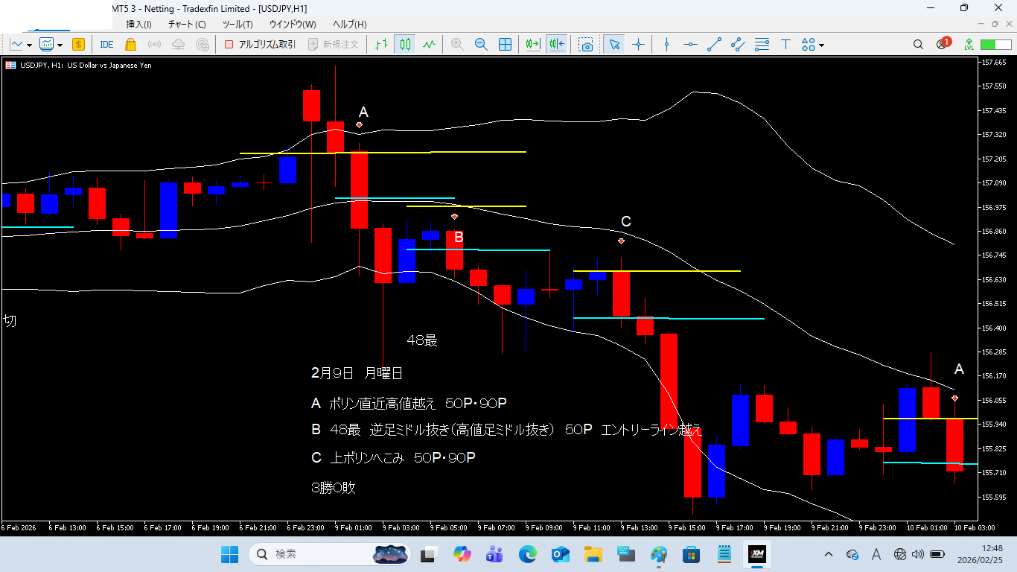Open the Windows Start menu
The width and height of the screenshot is (1017, 572).
tap(229, 554)
